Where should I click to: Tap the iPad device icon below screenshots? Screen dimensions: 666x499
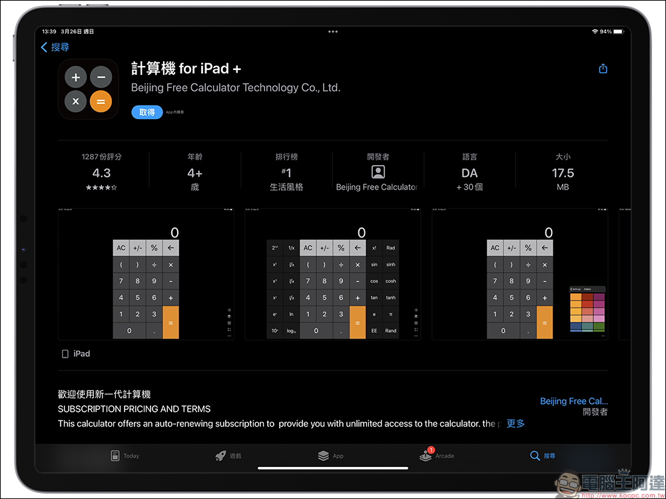65,354
